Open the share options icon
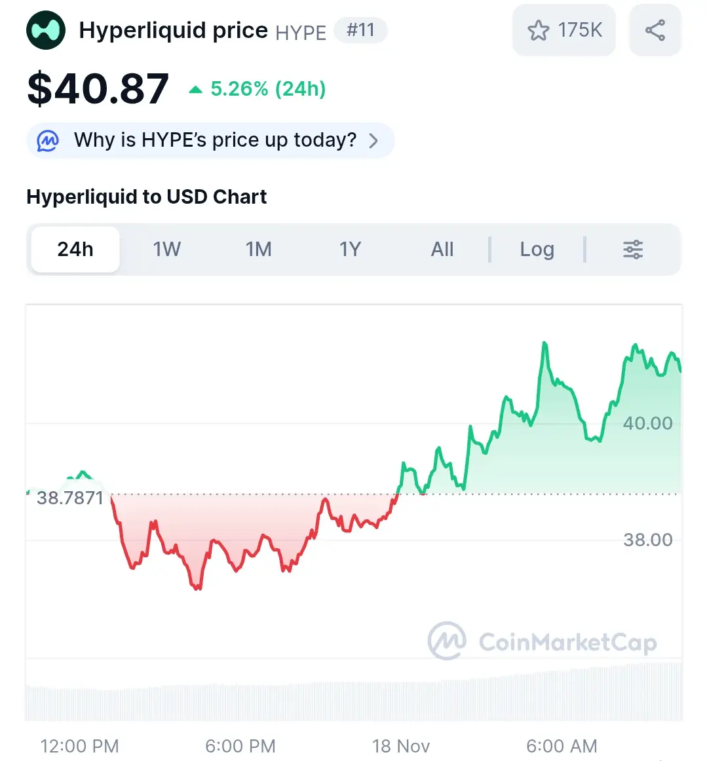This screenshot has height=761, width=707. 655,30
